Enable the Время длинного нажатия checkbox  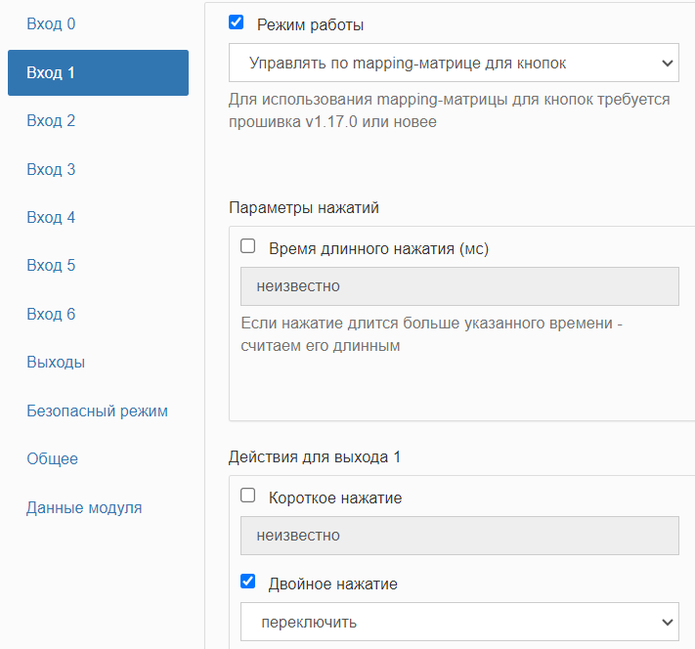coord(247,245)
